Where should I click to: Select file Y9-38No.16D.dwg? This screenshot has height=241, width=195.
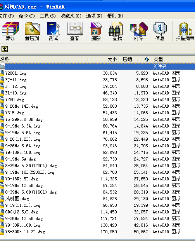(23, 225)
